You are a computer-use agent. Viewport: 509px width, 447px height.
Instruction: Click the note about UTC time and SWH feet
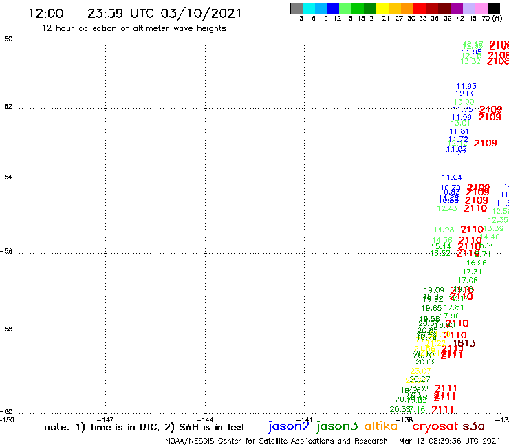pyautogui.click(x=144, y=427)
